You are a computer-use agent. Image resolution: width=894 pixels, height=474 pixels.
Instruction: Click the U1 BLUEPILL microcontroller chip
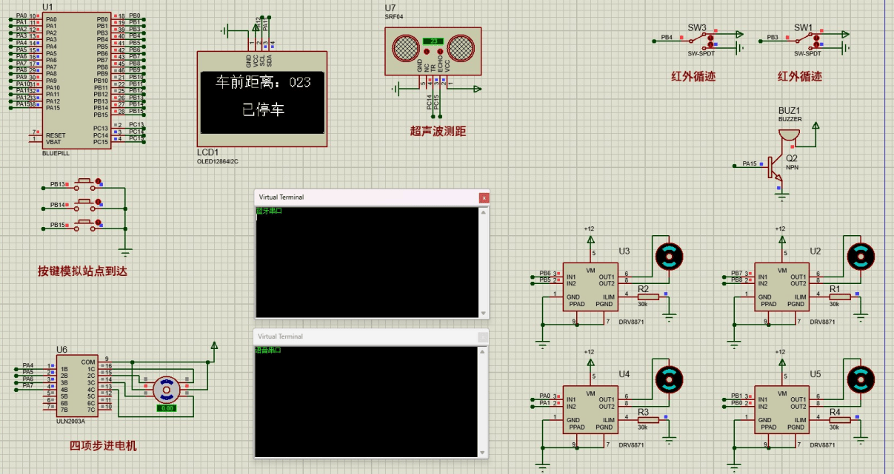[x=75, y=80]
